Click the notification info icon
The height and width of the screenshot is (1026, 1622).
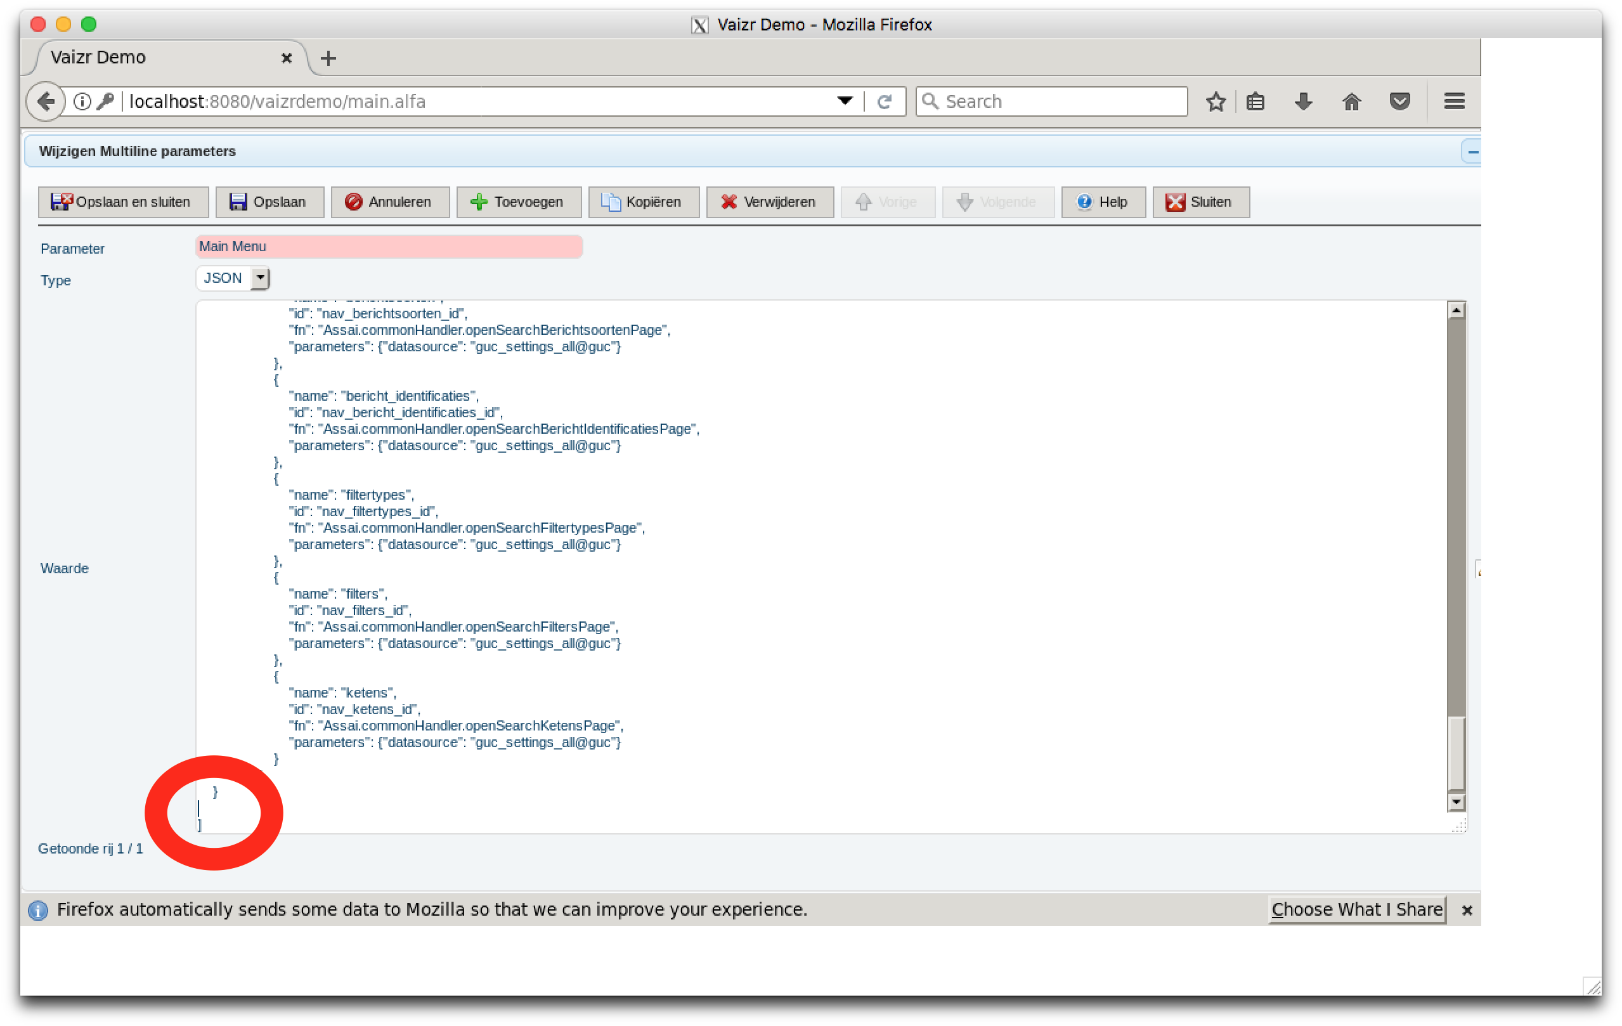pos(39,911)
